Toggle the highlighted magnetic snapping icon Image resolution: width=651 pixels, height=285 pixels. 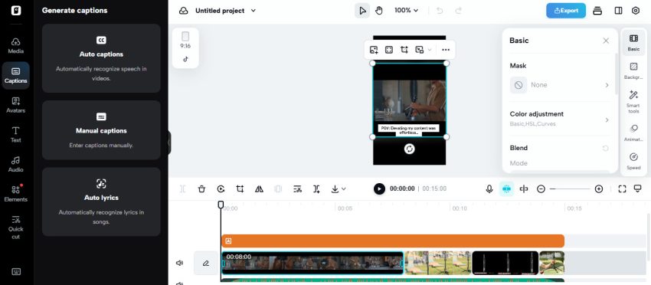506,189
